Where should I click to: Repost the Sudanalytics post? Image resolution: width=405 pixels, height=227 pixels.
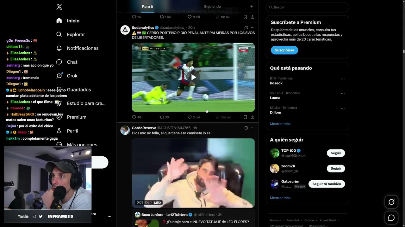pyautogui.click(x=164, y=117)
